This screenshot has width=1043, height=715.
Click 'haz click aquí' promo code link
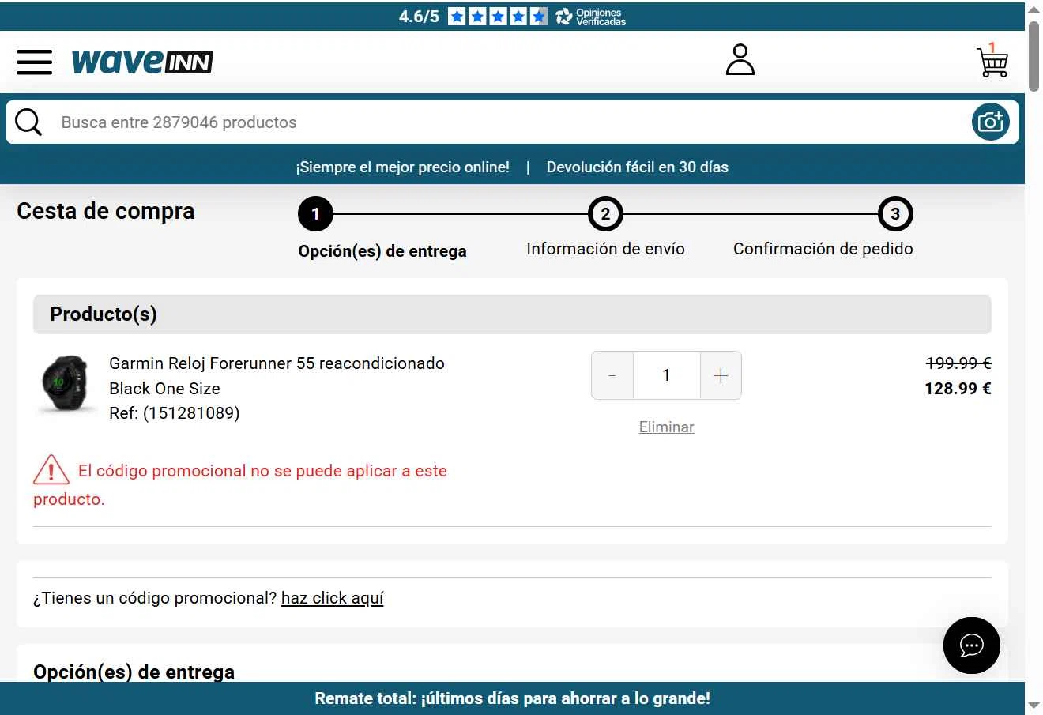[x=333, y=598]
